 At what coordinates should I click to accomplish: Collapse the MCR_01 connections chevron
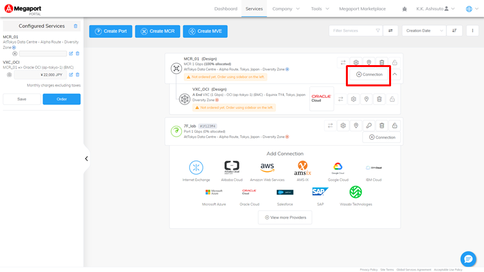pyautogui.click(x=395, y=74)
